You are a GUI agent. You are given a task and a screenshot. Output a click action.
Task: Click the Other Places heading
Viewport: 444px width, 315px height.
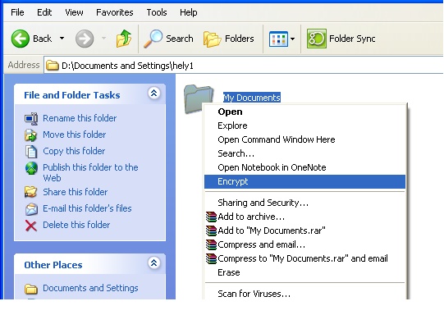[53, 265]
